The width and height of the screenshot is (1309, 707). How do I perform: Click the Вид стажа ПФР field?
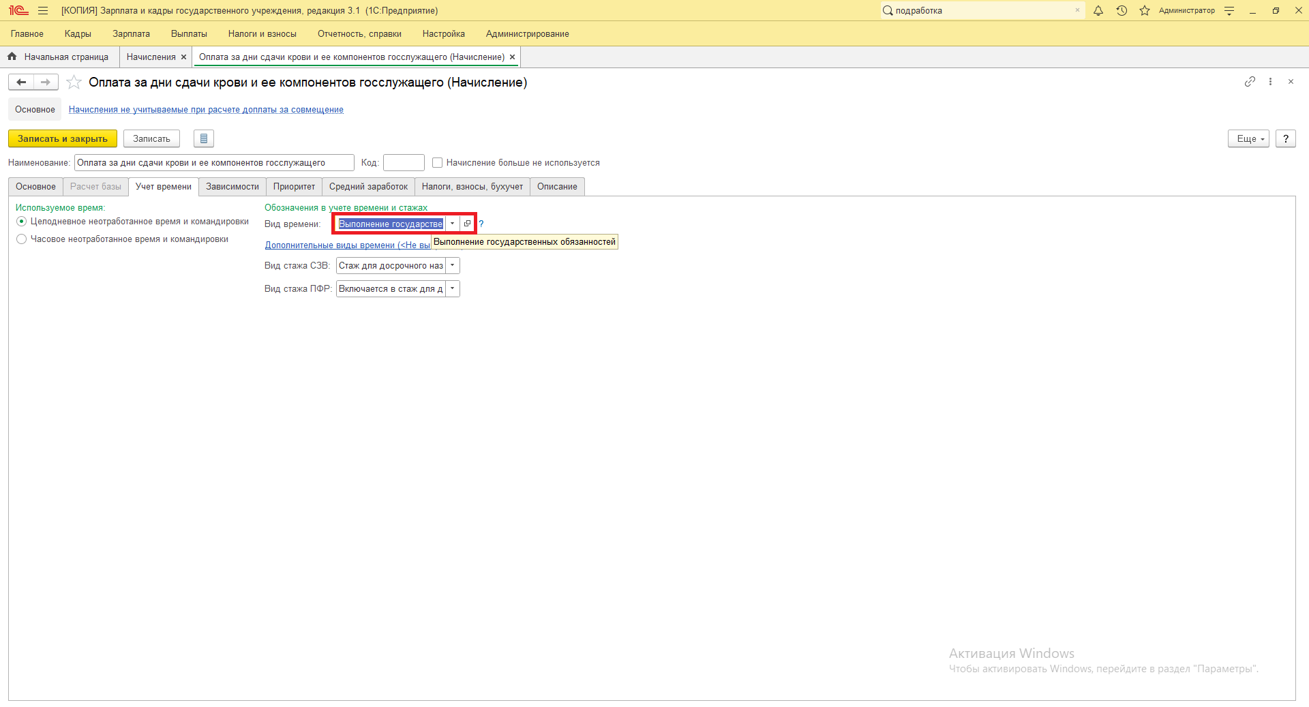click(x=391, y=289)
